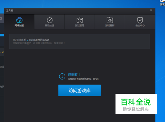Switch to the 网络加速 tab label
This screenshot has height=122, width=165.
(19, 25)
